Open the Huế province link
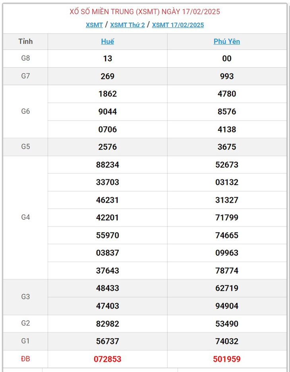 point(107,41)
